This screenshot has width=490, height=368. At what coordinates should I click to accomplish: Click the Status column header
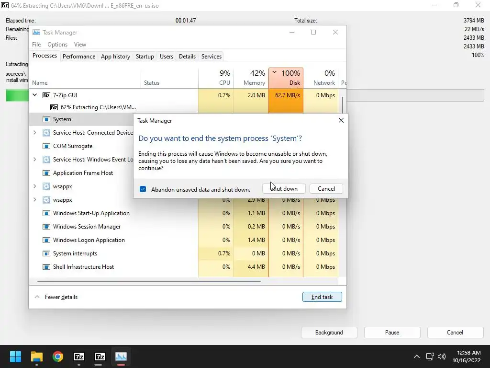pos(169,78)
